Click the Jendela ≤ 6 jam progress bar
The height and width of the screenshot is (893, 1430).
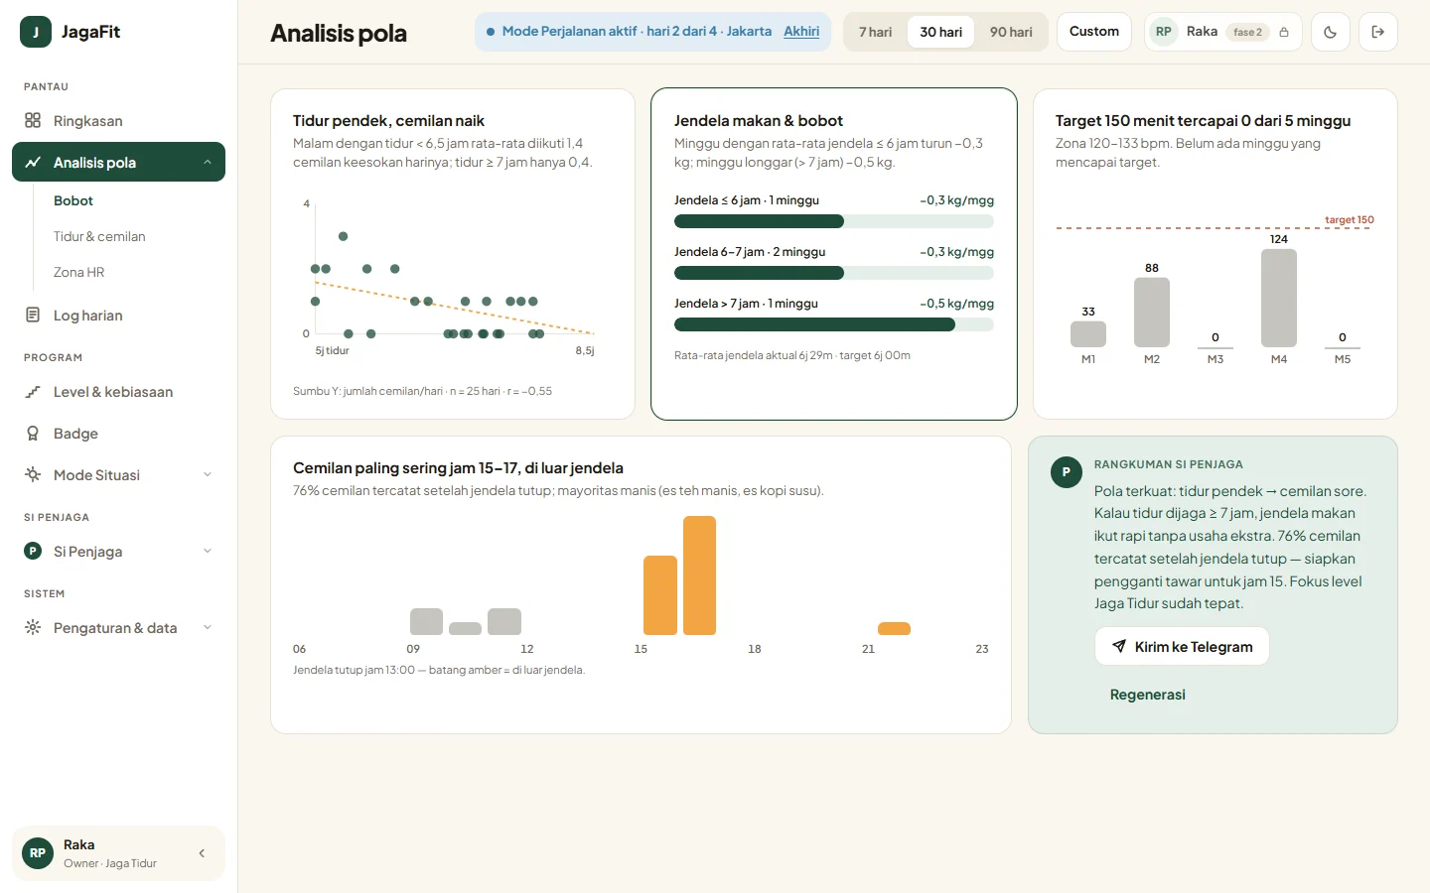pyautogui.click(x=834, y=221)
